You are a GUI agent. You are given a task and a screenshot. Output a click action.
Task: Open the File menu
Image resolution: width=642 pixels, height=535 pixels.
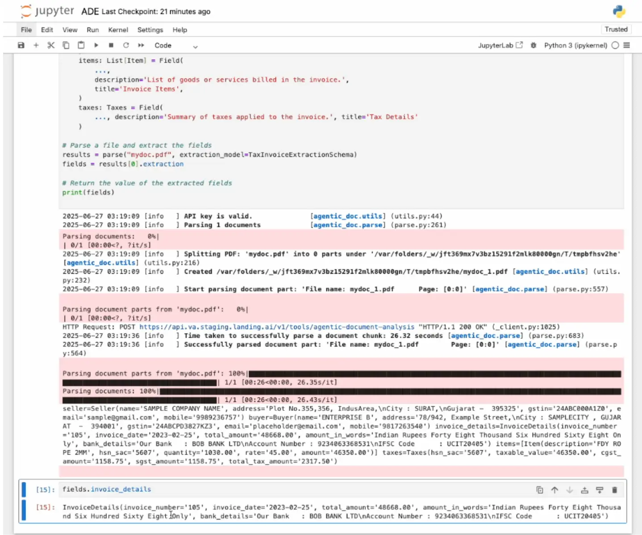[x=26, y=30]
